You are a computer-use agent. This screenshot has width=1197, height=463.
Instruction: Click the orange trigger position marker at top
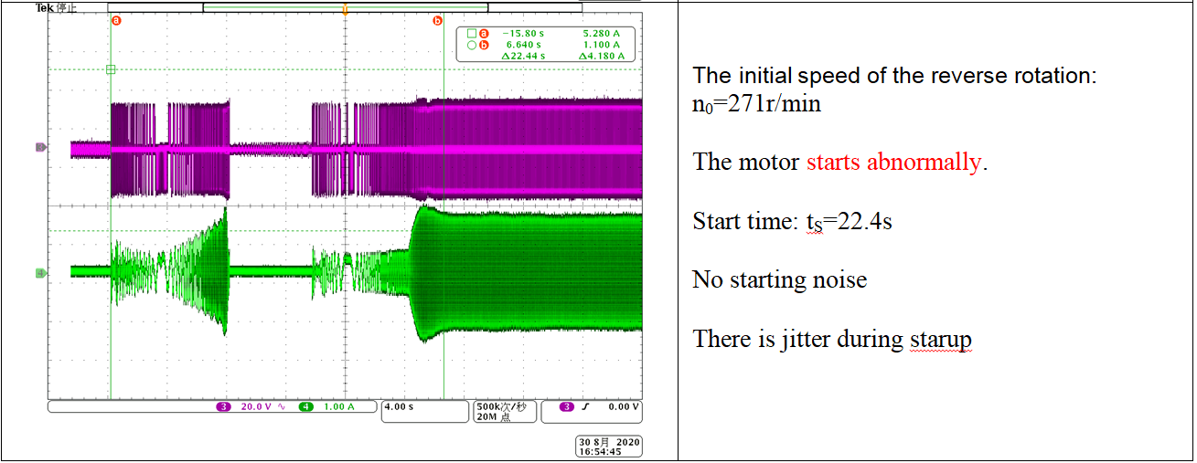coord(345,10)
